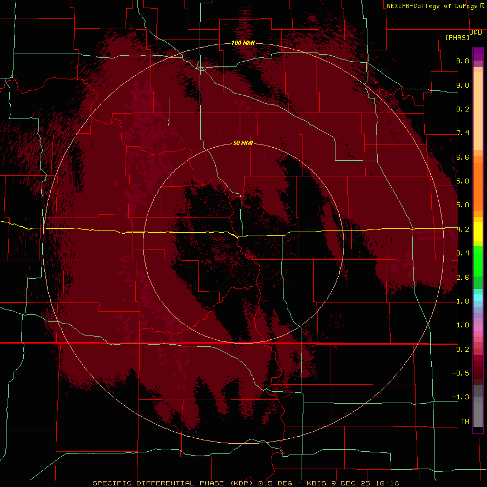Click the 9.0 value on the color scale
The width and height of the screenshot is (487, 487).
click(463, 85)
